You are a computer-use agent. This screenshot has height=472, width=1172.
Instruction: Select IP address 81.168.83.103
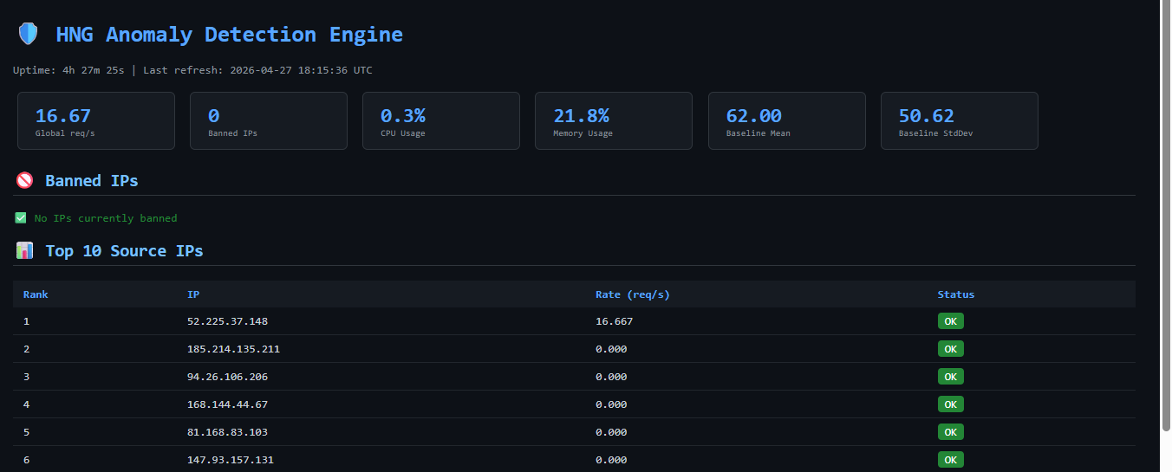pos(227,432)
